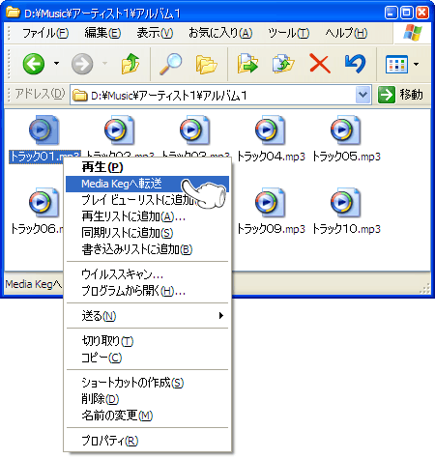Go up one folder level
The width and height of the screenshot is (435, 459).
(x=130, y=64)
